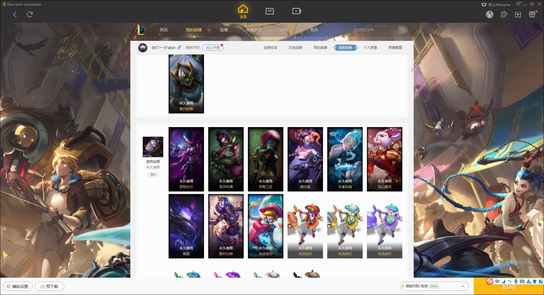
Task: Click the summoner name SKT一1Faker
Action: (x=163, y=48)
